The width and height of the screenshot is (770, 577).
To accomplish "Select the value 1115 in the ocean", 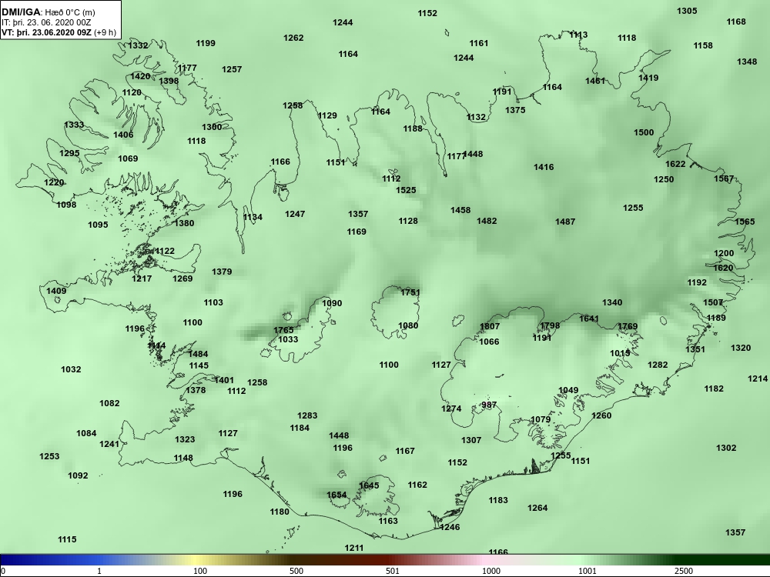I will click(67, 540).
